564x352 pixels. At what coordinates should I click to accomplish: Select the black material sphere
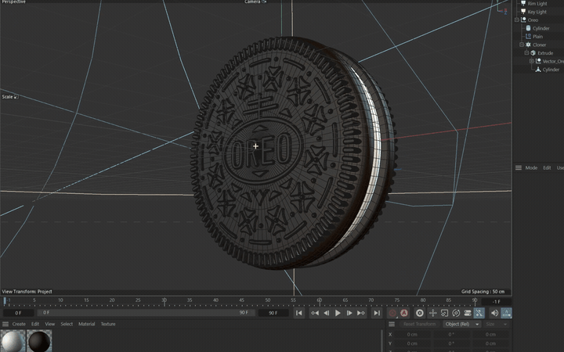39,341
